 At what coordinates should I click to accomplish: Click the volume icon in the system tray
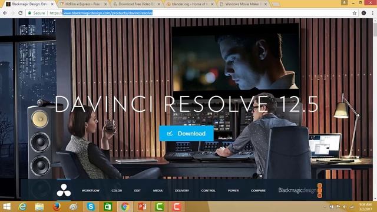pos(345,207)
